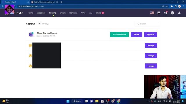186x104 pixels.
Task: Click the US flag language icon
Action: click(x=152, y=13)
